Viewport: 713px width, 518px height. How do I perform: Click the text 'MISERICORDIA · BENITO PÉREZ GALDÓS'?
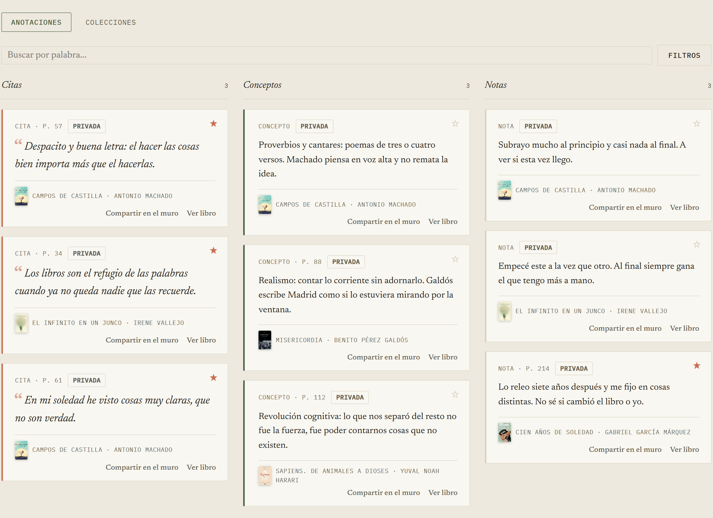342,340
